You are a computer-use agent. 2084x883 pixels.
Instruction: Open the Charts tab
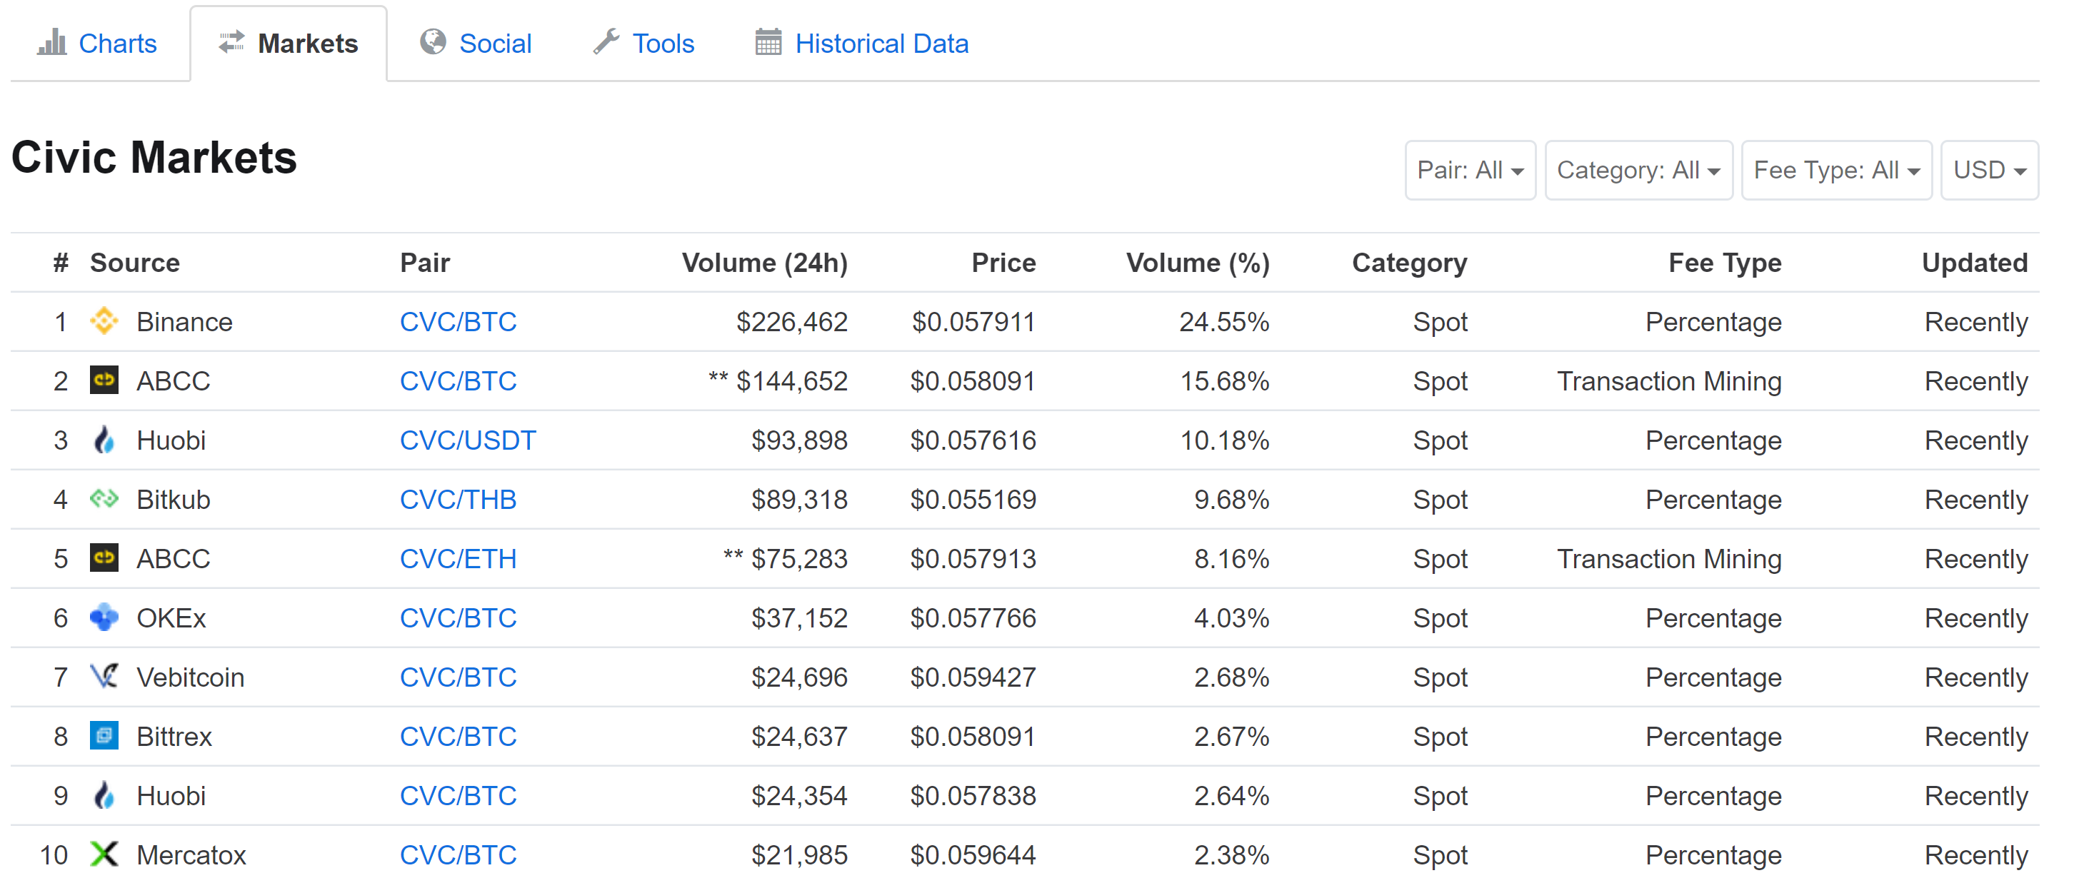click(x=98, y=43)
